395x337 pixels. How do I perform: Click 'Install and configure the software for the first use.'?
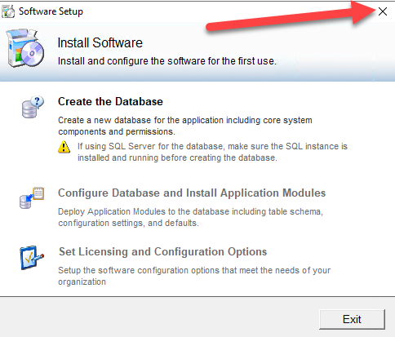pyautogui.click(x=167, y=61)
